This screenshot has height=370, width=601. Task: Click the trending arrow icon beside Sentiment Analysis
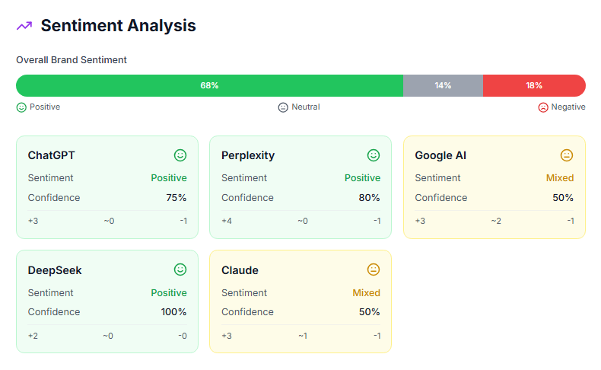coord(24,26)
